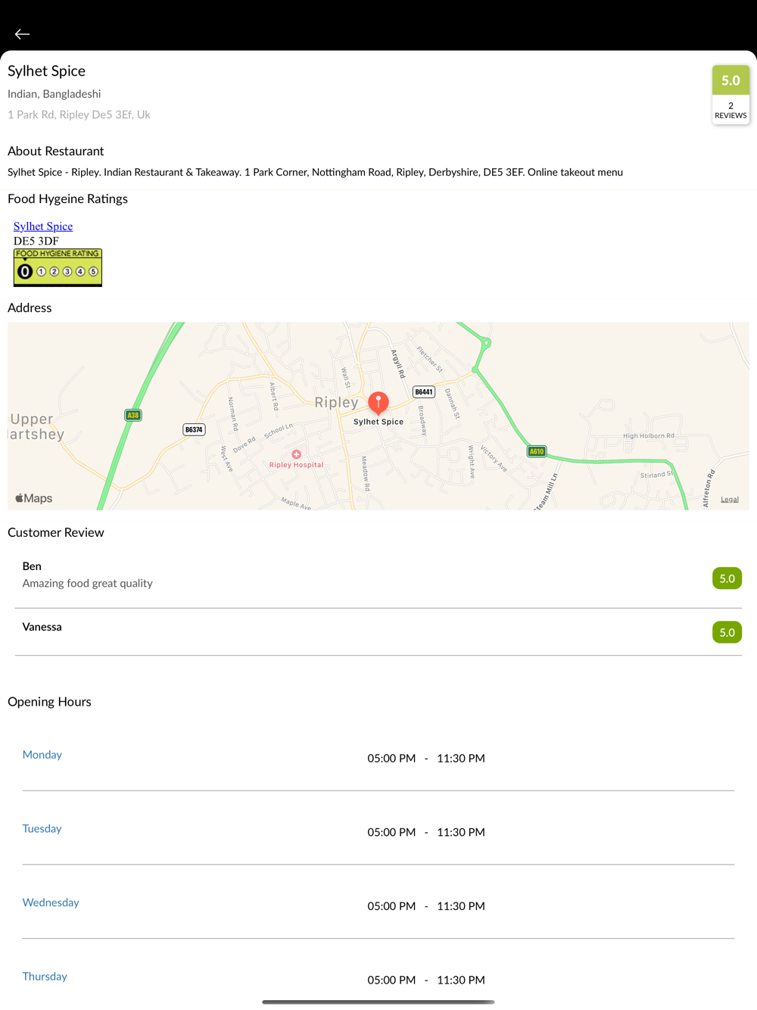757x1010 pixels.
Task: Tap the B6374 road badge on map
Action: coord(194,429)
